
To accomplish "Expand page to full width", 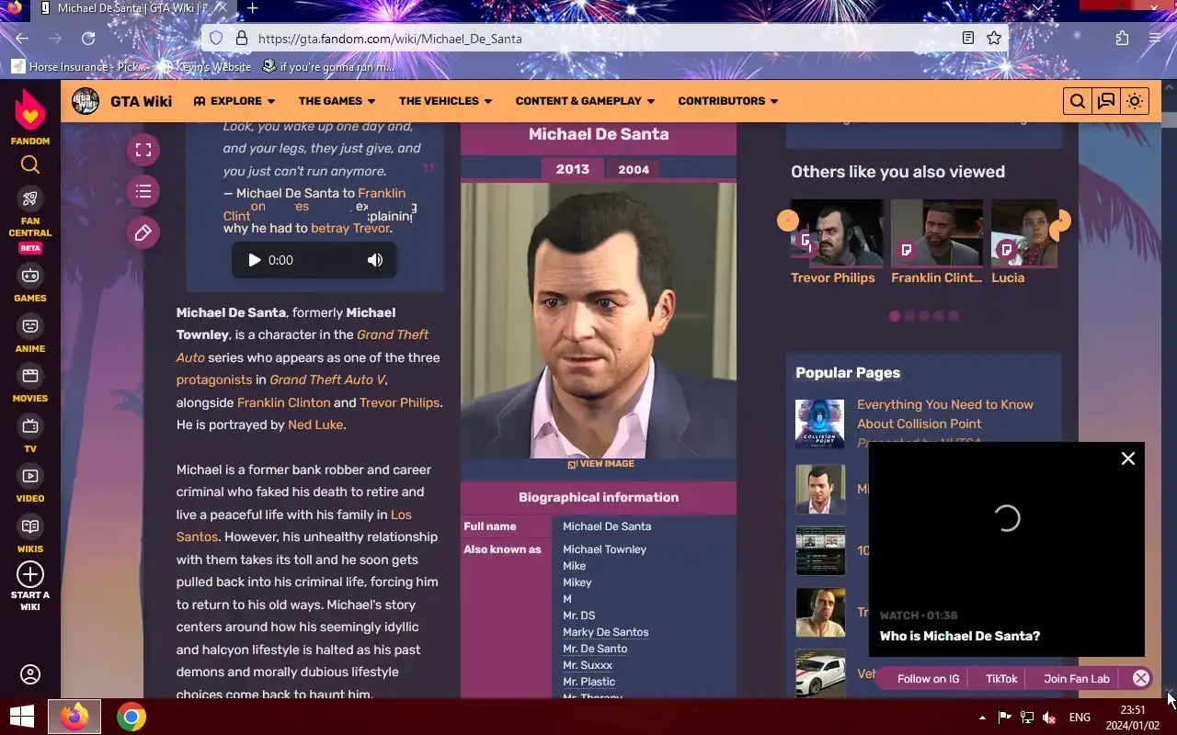I will pyautogui.click(x=143, y=150).
